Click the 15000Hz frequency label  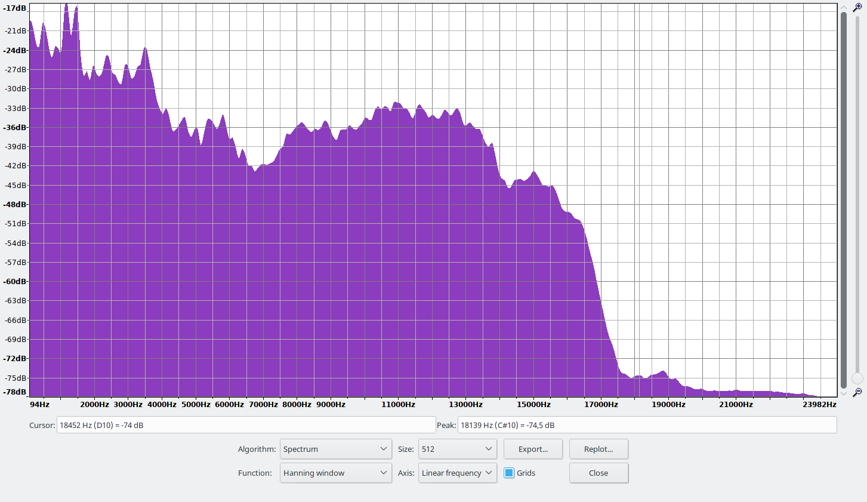pos(533,404)
